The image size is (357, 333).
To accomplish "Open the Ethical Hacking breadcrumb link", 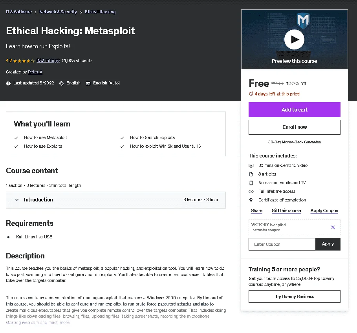I will (100, 12).
